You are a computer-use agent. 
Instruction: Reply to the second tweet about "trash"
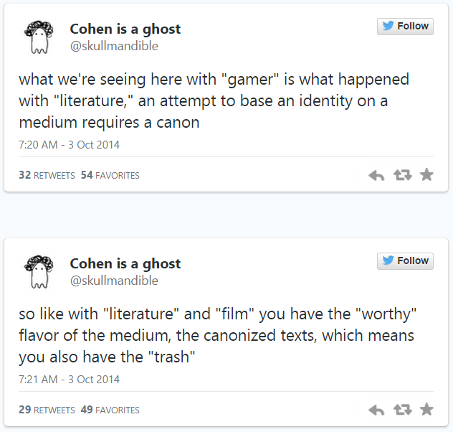pos(376,410)
